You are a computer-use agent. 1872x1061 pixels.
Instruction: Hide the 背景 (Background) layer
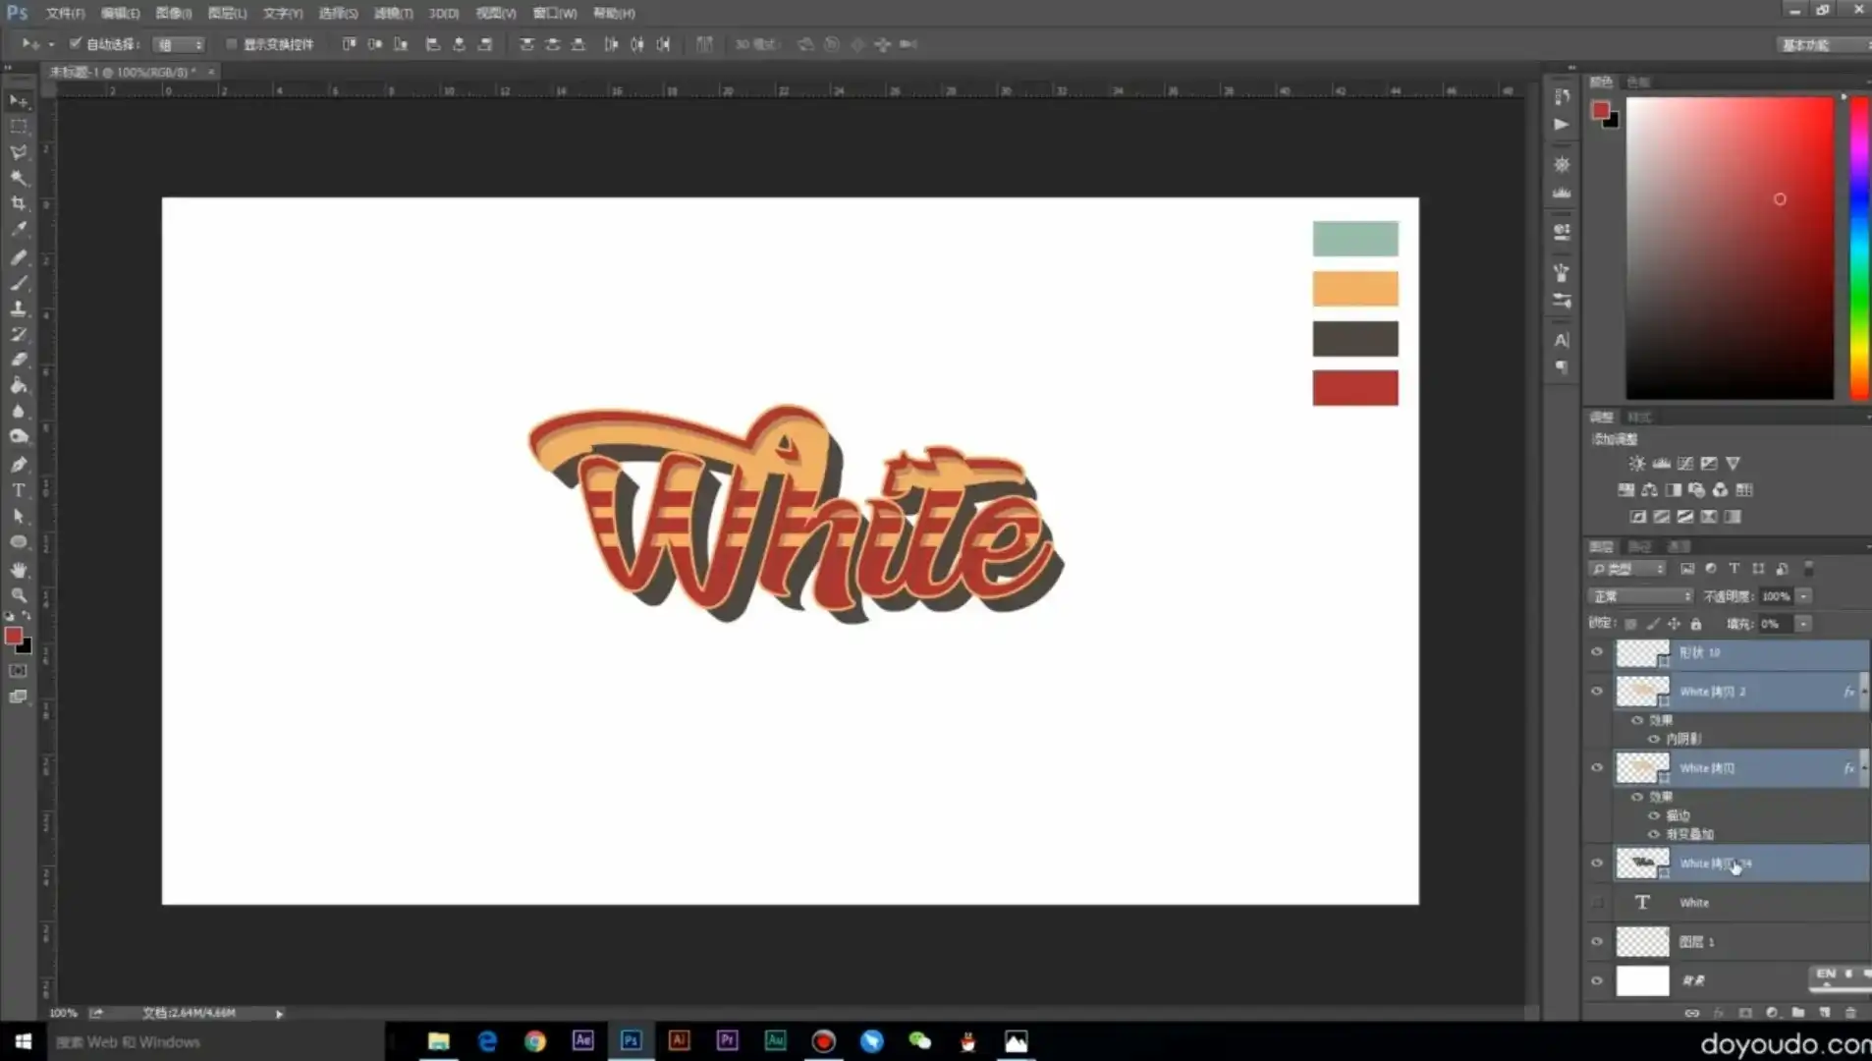click(x=1597, y=980)
